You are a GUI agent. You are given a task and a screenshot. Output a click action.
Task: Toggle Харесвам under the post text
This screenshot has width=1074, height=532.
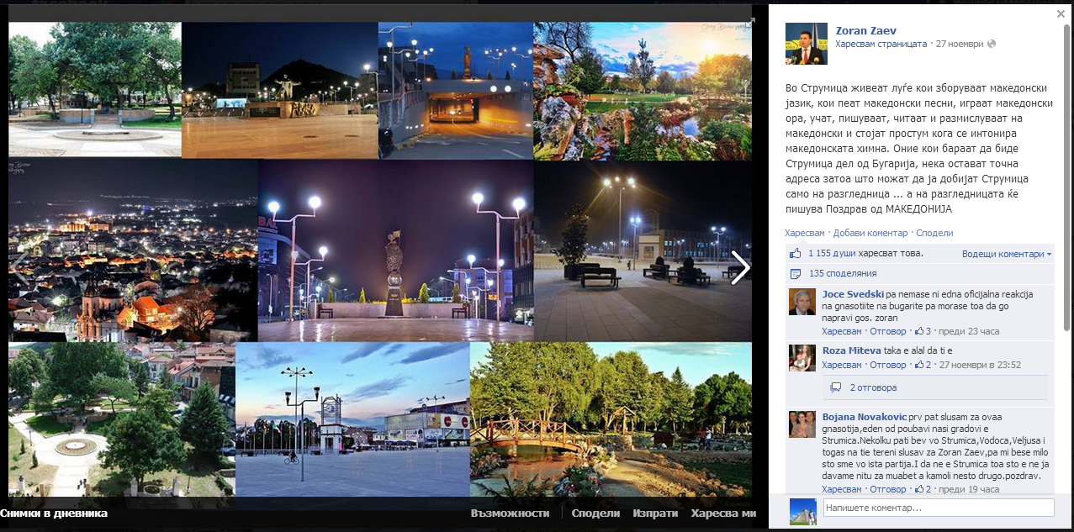(805, 233)
